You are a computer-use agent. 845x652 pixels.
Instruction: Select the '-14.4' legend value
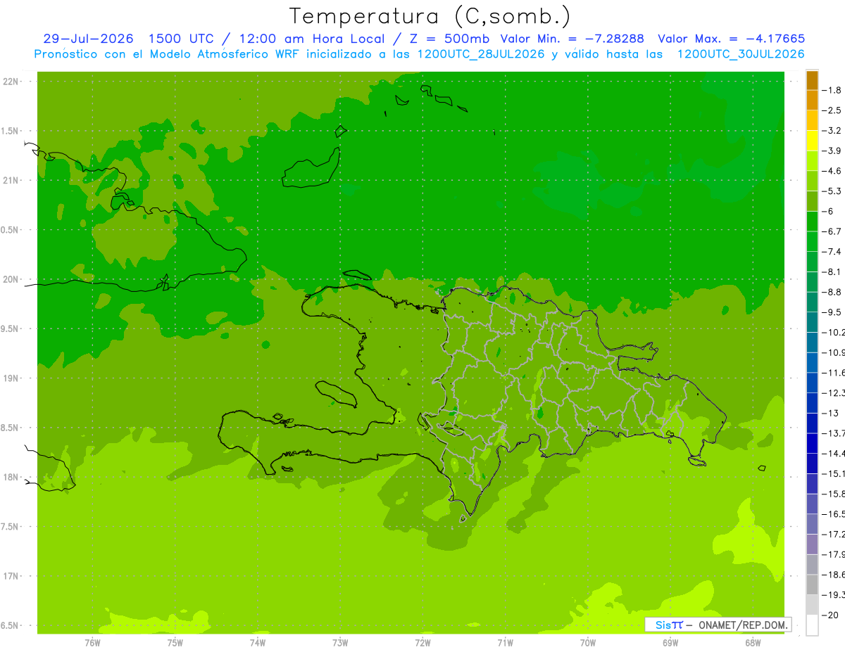pos(833,454)
